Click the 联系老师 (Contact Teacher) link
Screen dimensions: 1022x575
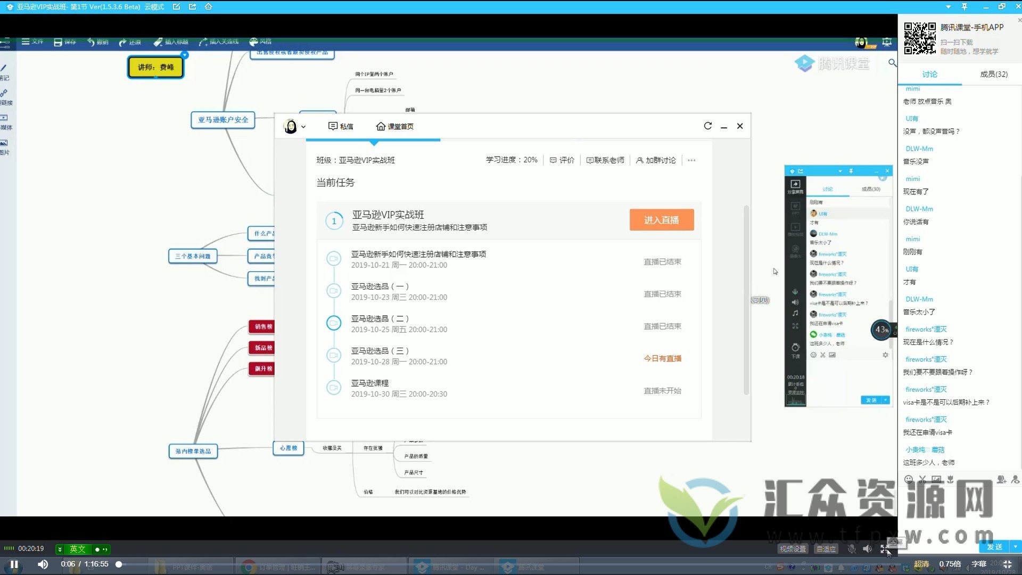(x=605, y=160)
